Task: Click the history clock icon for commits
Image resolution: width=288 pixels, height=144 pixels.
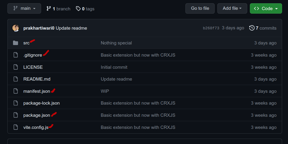Action: click(252, 28)
